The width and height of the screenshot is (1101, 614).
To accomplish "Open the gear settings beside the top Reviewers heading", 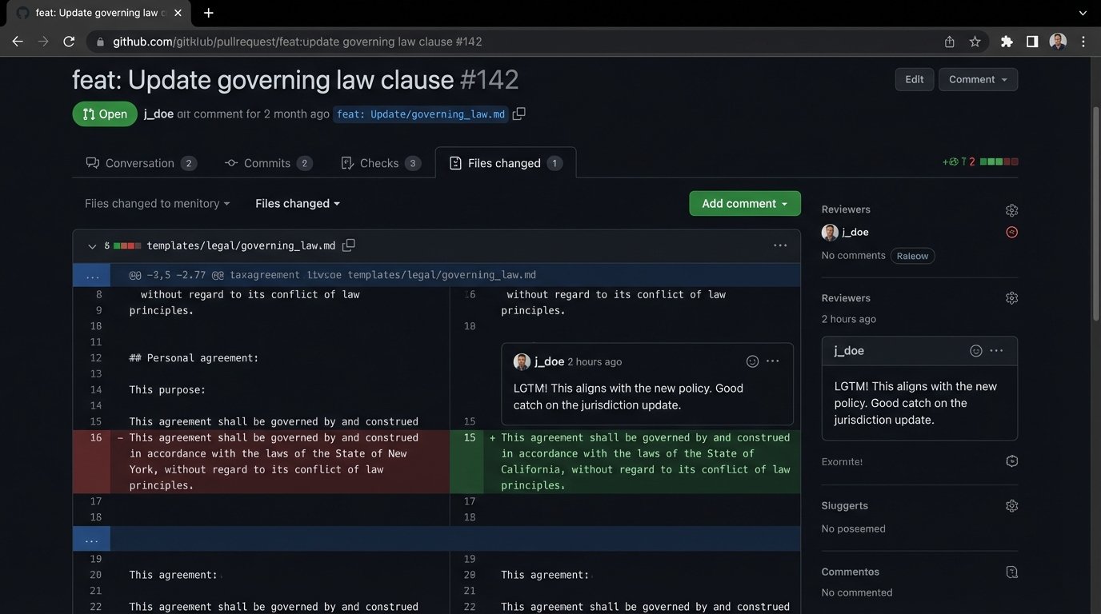I will [x=1011, y=210].
